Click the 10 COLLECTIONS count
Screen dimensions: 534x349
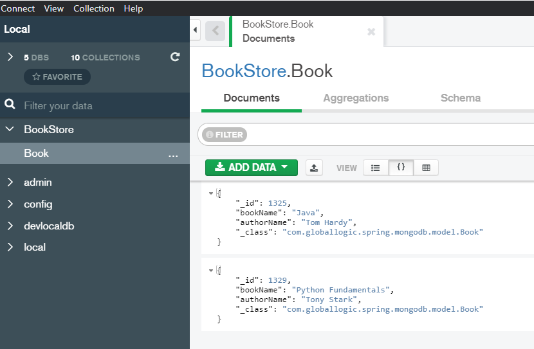pos(106,57)
